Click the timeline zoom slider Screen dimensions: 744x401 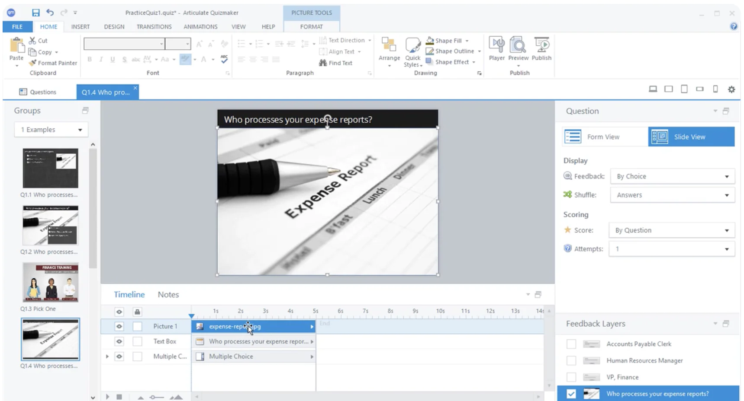[x=157, y=397]
